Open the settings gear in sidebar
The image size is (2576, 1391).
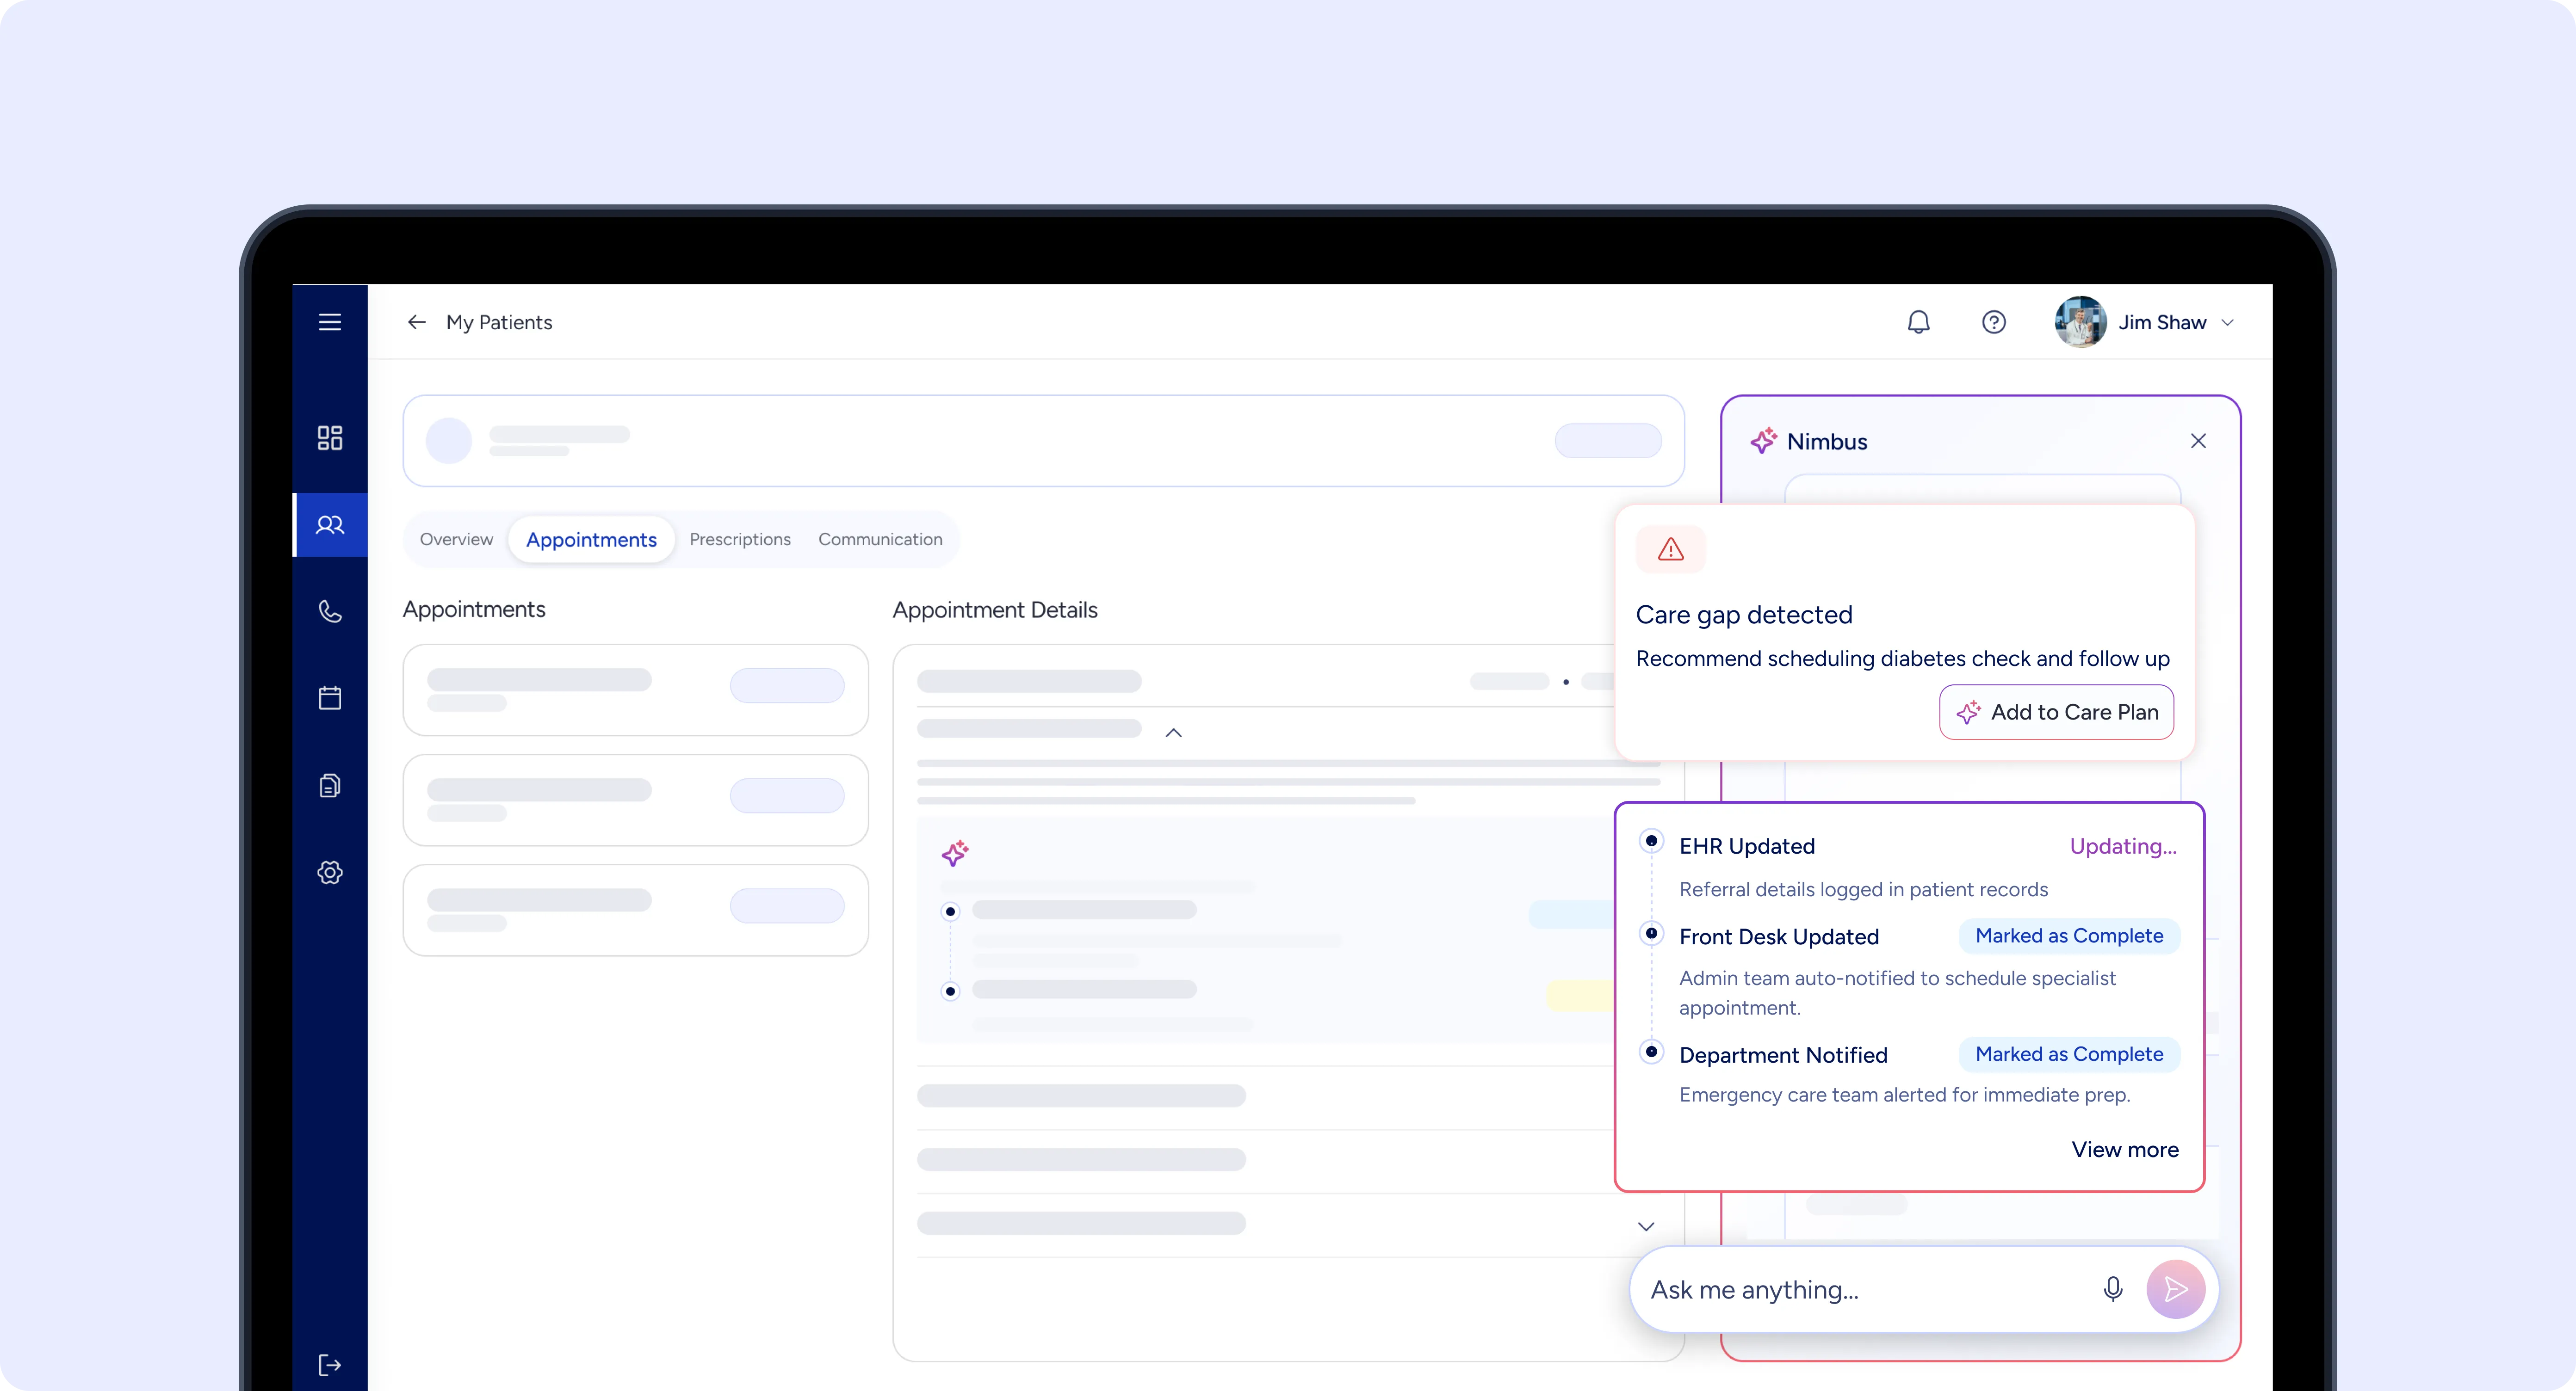329,872
